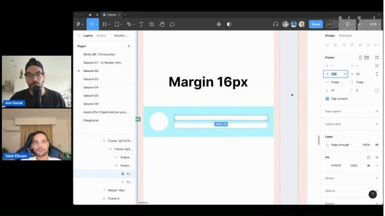Image resolution: width=385 pixels, height=216 pixels.
Task: Remove the FFFFFF fill with minus
Action: pyautogui.click(x=377, y=166)
